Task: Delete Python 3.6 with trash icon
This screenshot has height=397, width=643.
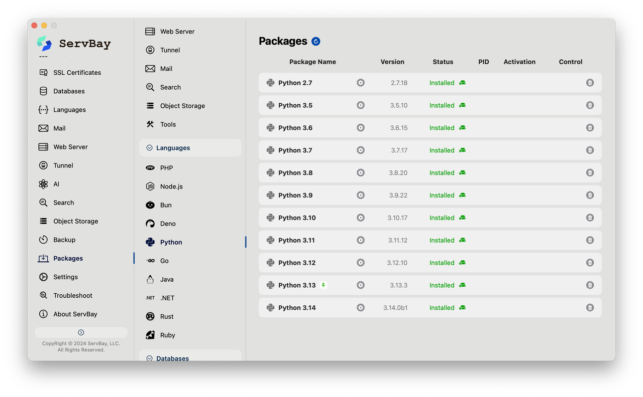Action: click(590, 128)
